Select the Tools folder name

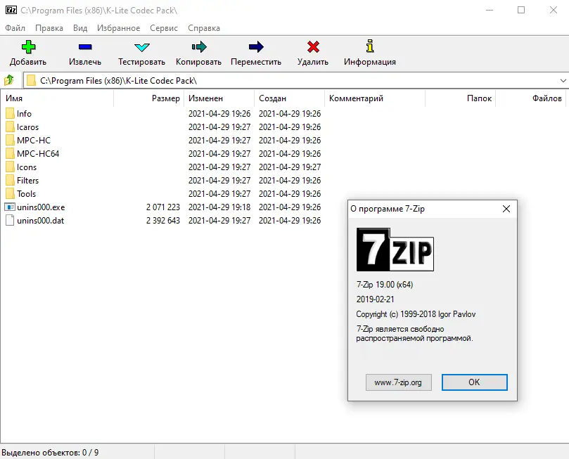pos(27,193)
